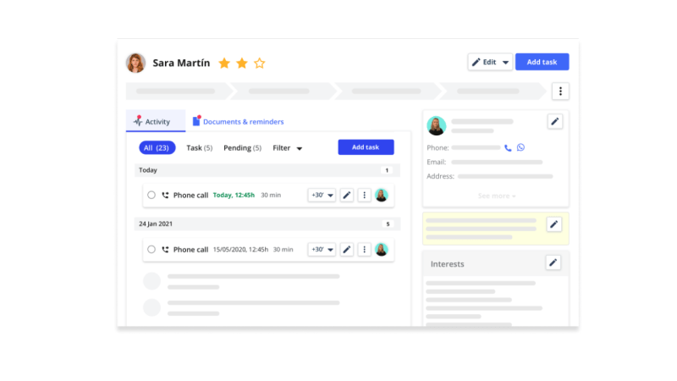Mark today's phone call as complete

(x=151, y=195)
